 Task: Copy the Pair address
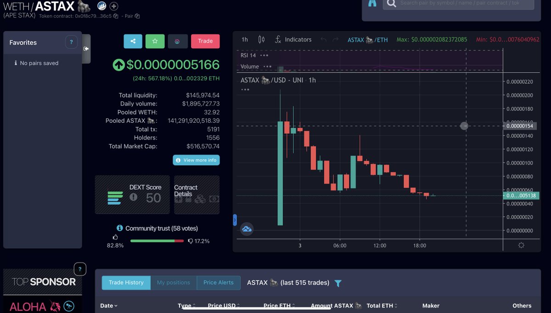(x=137, y=16)
